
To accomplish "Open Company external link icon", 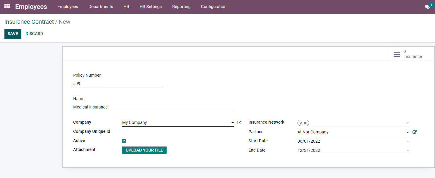I will click(x=239, y=122).
